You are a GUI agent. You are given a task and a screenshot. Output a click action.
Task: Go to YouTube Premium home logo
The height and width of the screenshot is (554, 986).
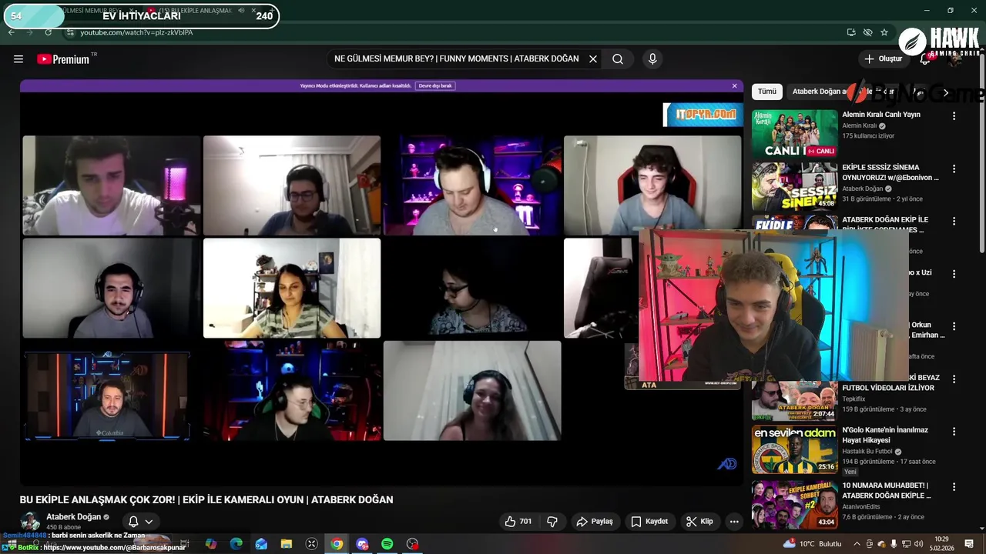[x=63, y=59]
